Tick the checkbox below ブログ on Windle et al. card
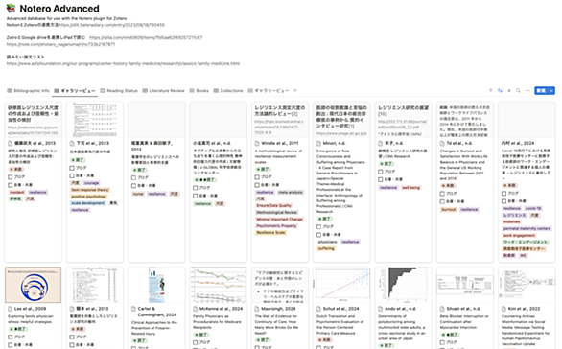The height and width of the screenshot is (349, 562). (x=257, y=185)
